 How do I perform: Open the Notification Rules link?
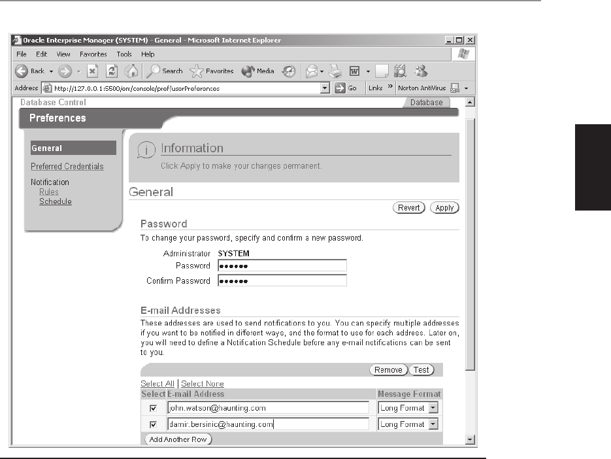pos(49,192)
